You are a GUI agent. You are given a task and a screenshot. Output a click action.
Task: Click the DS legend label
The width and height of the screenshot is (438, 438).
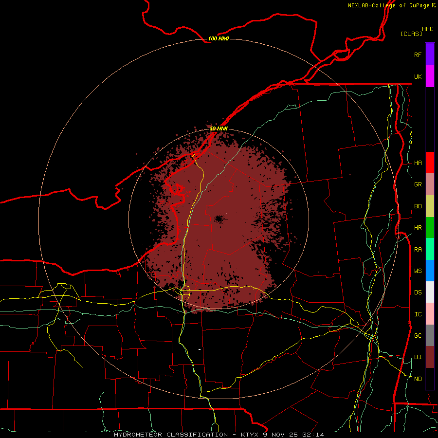pos(418,292)
